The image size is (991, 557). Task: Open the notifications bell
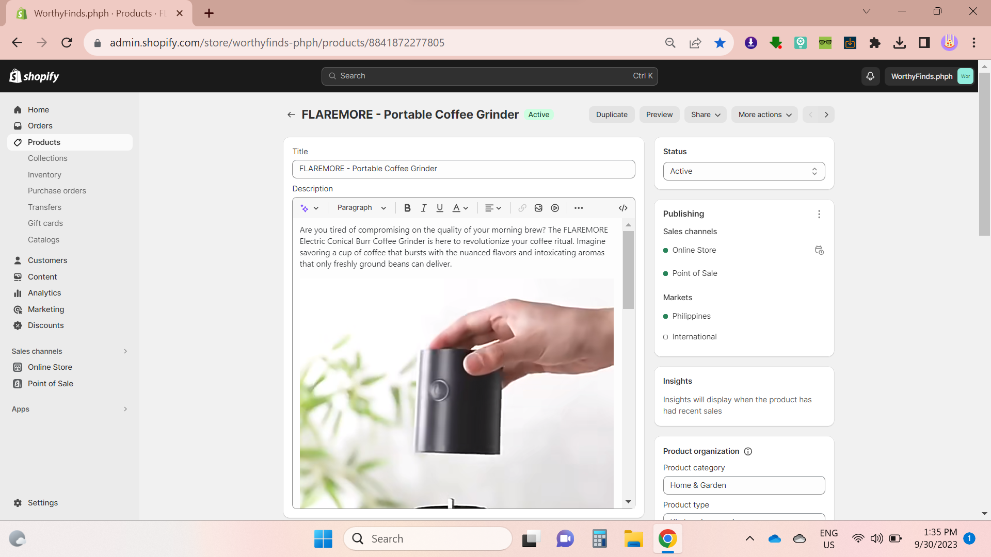click(870, 76)
